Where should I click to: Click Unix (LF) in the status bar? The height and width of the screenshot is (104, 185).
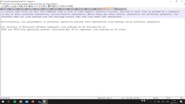156,98
